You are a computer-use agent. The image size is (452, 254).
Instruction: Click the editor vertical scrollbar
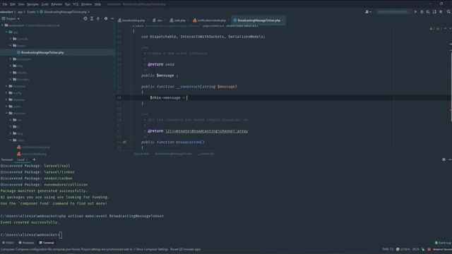(x=451, y=86)
